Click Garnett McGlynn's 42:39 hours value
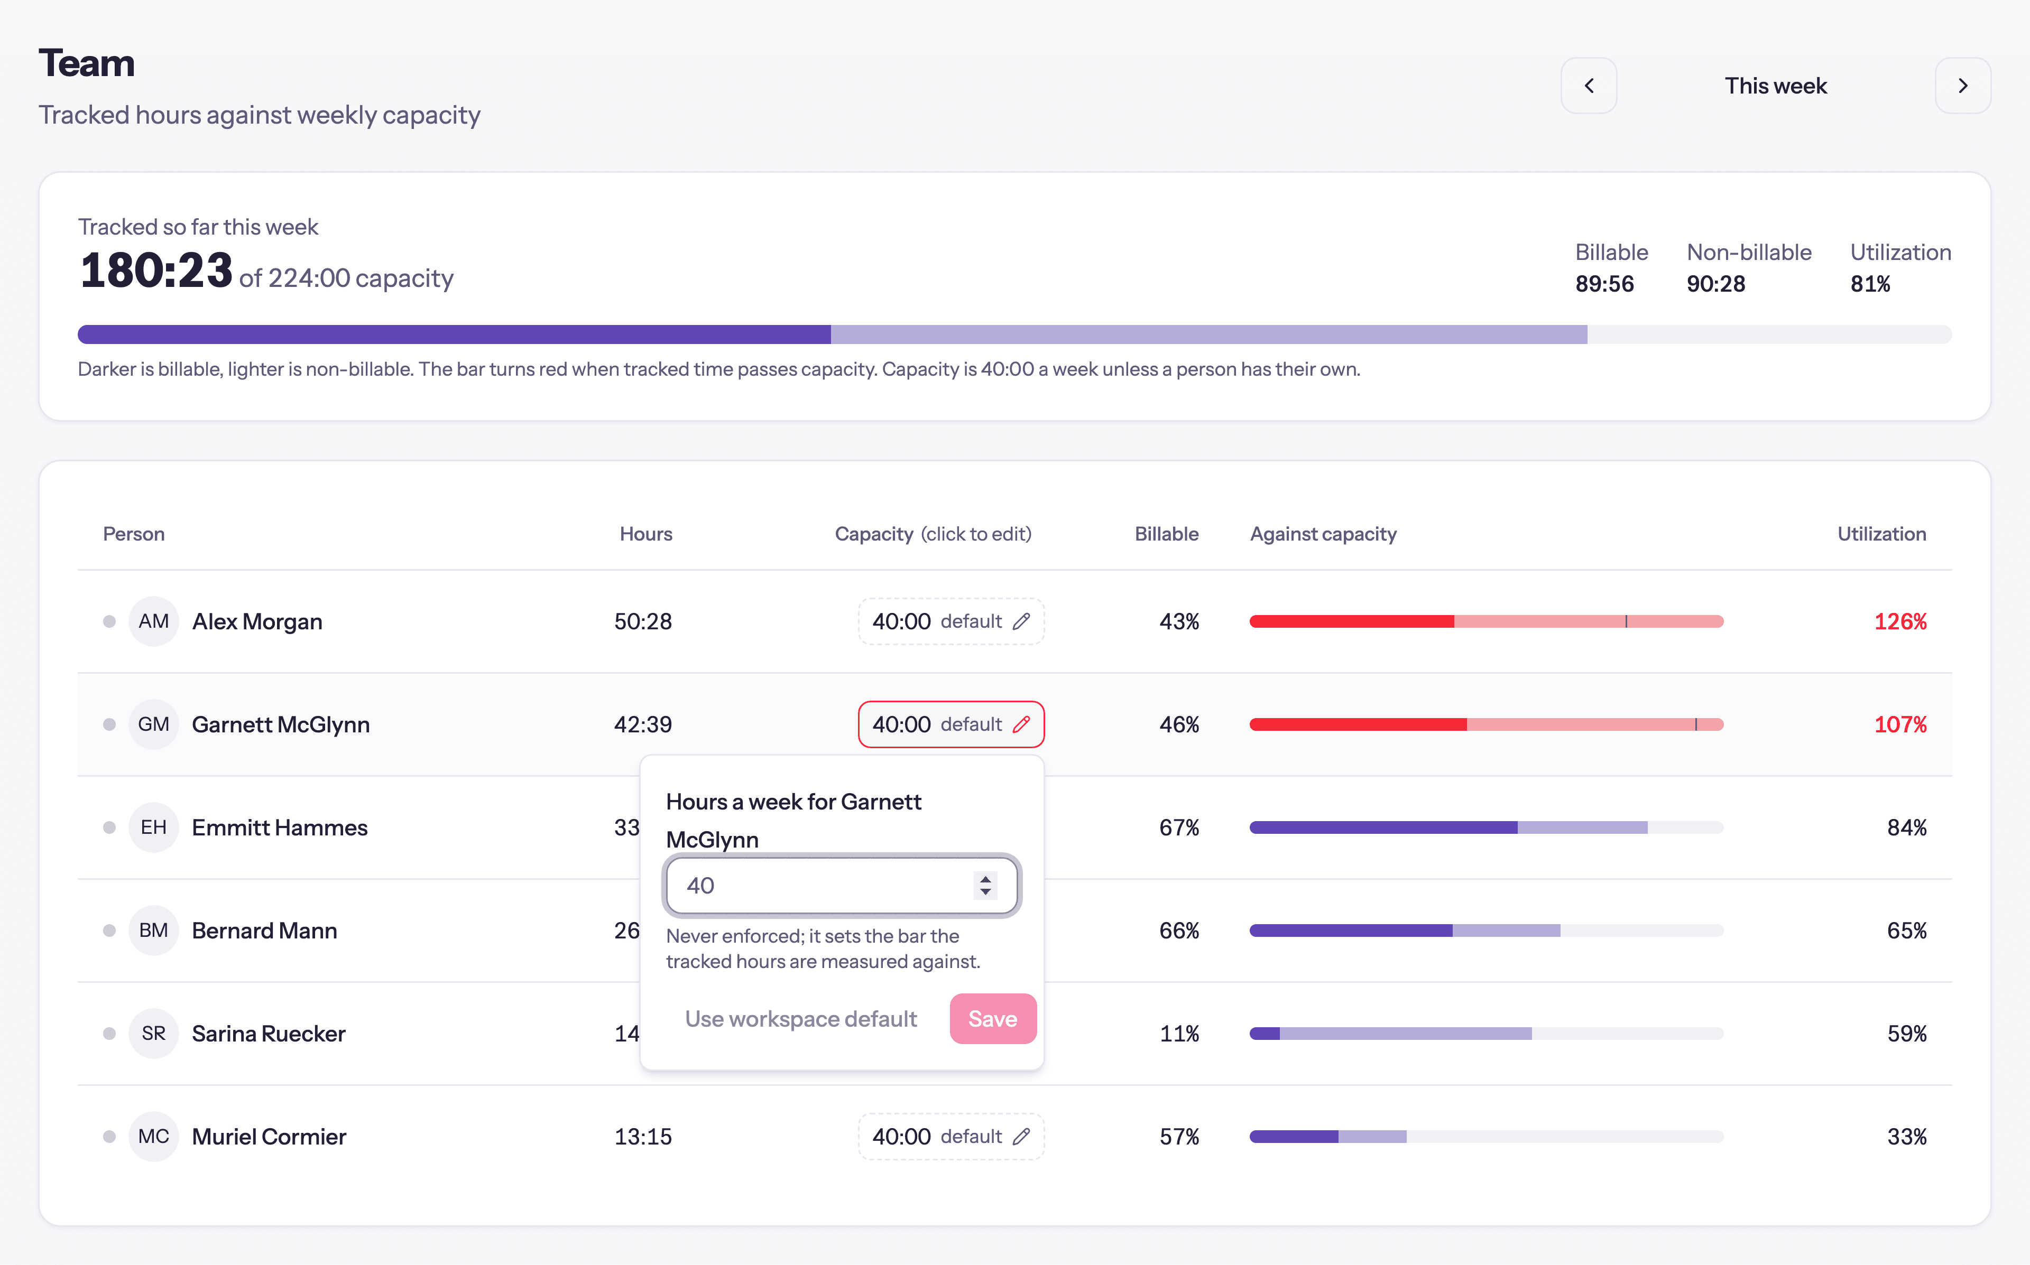The height and width of the screenshot is (1265, 2030). tap(643, 724)
